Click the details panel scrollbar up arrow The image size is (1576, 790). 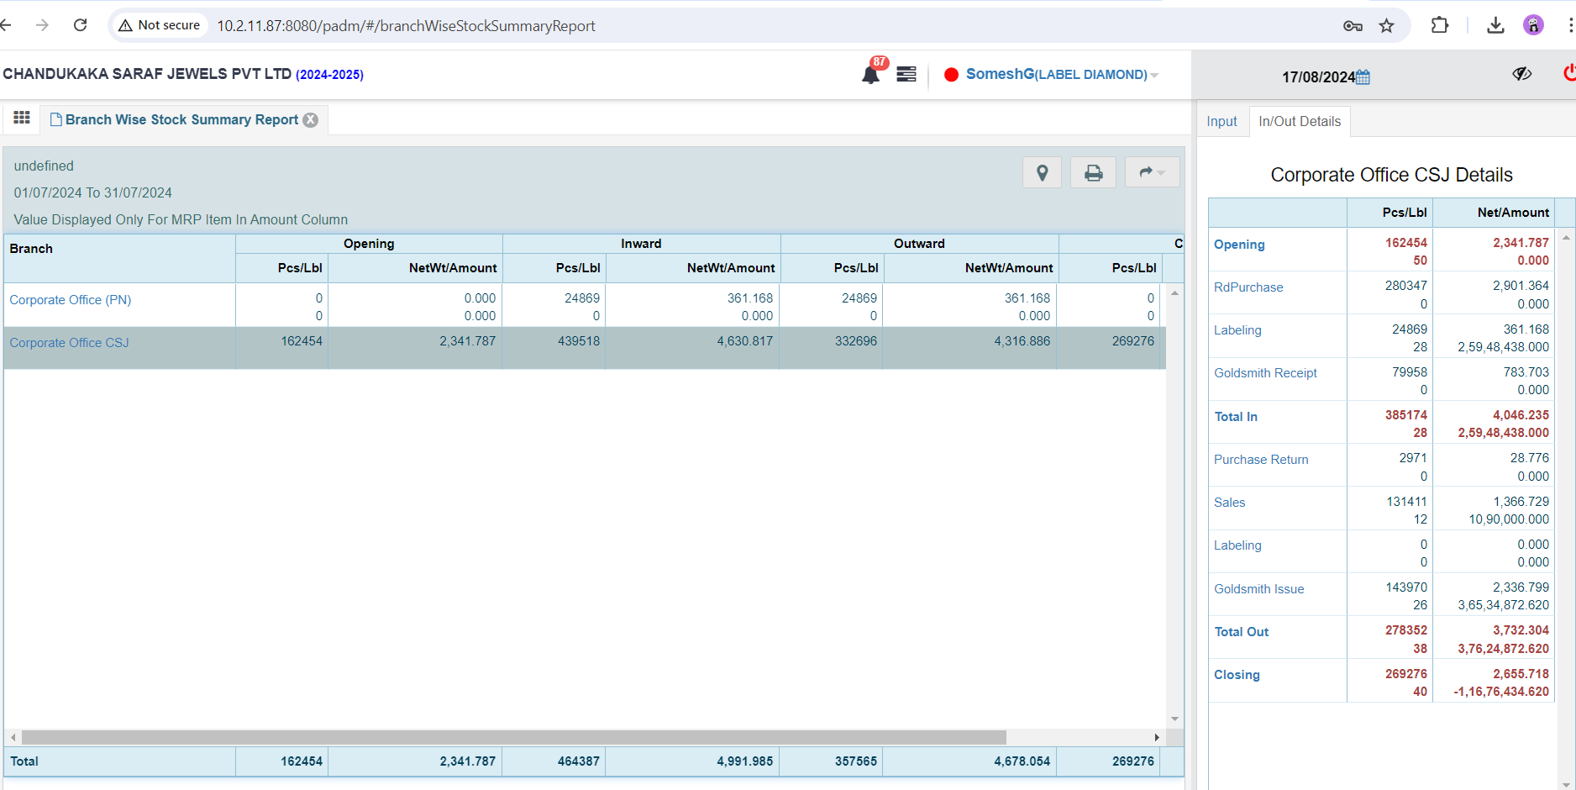click(1566, 238)
